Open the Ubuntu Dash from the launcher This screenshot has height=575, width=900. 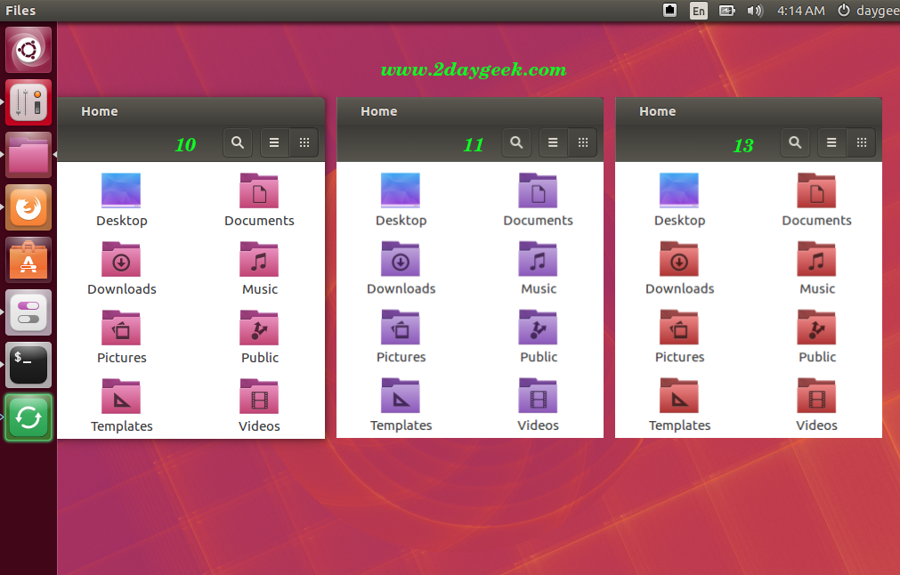(28, 50)
